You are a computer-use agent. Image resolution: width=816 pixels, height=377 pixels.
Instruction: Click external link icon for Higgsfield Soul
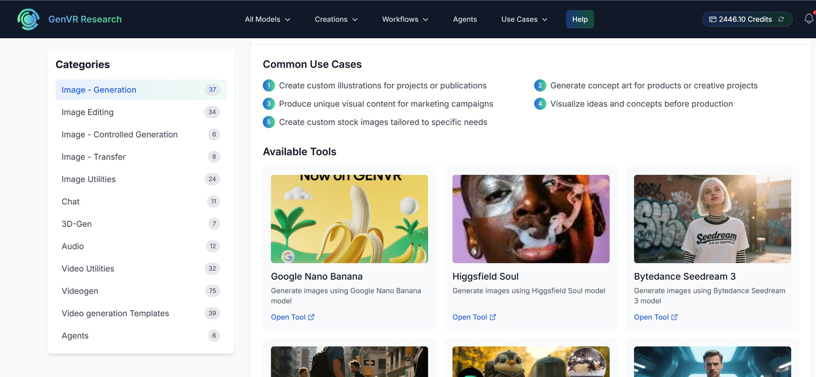click(x=493, y=317)
